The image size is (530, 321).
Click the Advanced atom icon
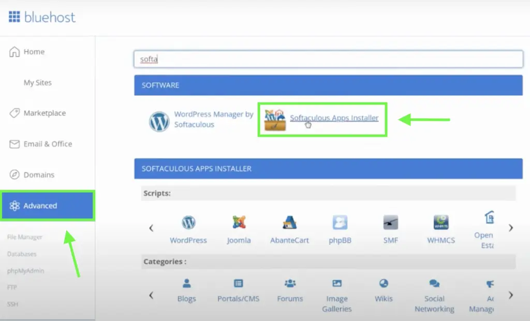[x=14, y=206]
